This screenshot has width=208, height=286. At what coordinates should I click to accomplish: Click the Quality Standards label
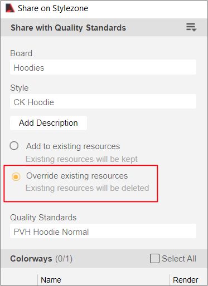point(43,218)
